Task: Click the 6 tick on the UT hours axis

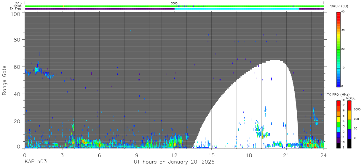Action: coord(99,155)
